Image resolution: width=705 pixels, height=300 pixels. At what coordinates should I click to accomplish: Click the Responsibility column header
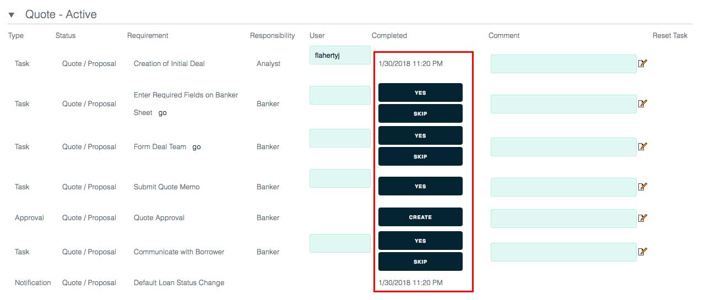coord(273,35)
